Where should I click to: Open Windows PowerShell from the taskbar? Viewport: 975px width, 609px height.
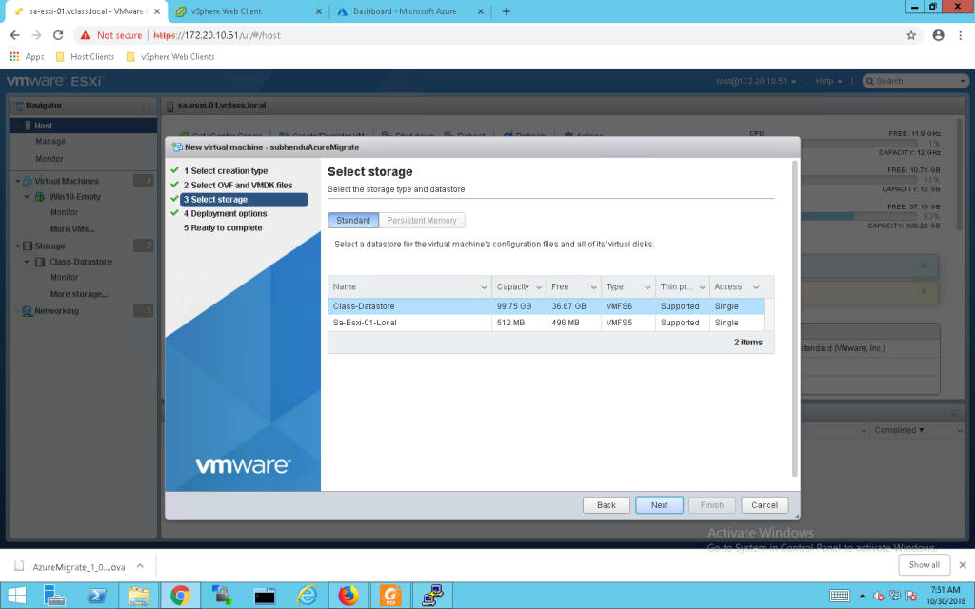tap(96, 596)
